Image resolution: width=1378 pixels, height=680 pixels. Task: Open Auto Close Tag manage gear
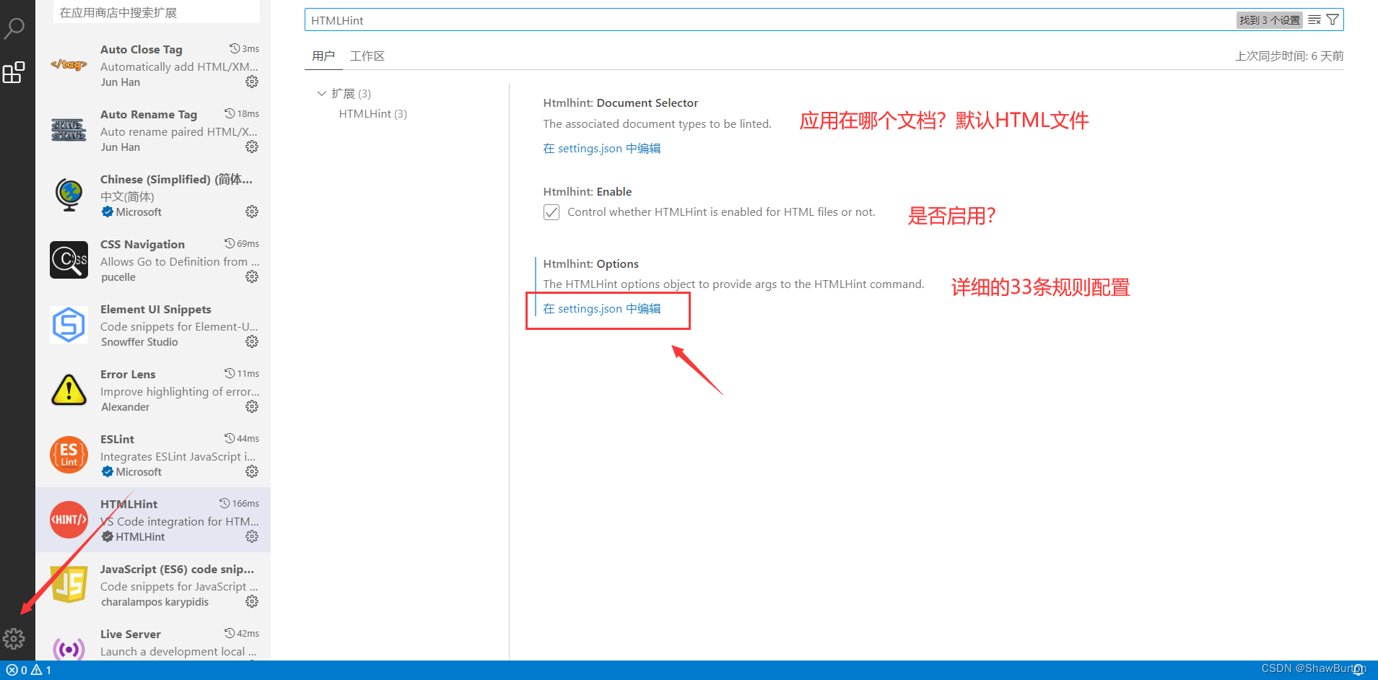[252, 82]
